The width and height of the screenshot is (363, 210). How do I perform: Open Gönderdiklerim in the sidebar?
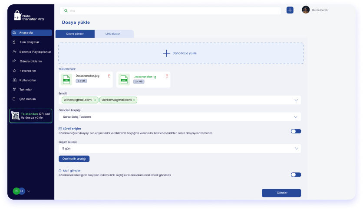pos(32,61)
